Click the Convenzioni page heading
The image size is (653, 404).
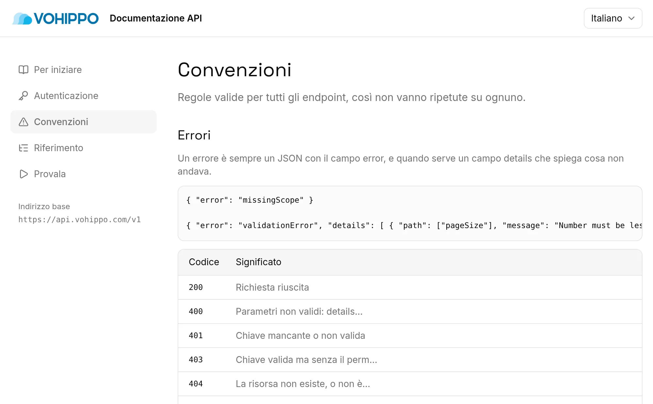(234, 70)
